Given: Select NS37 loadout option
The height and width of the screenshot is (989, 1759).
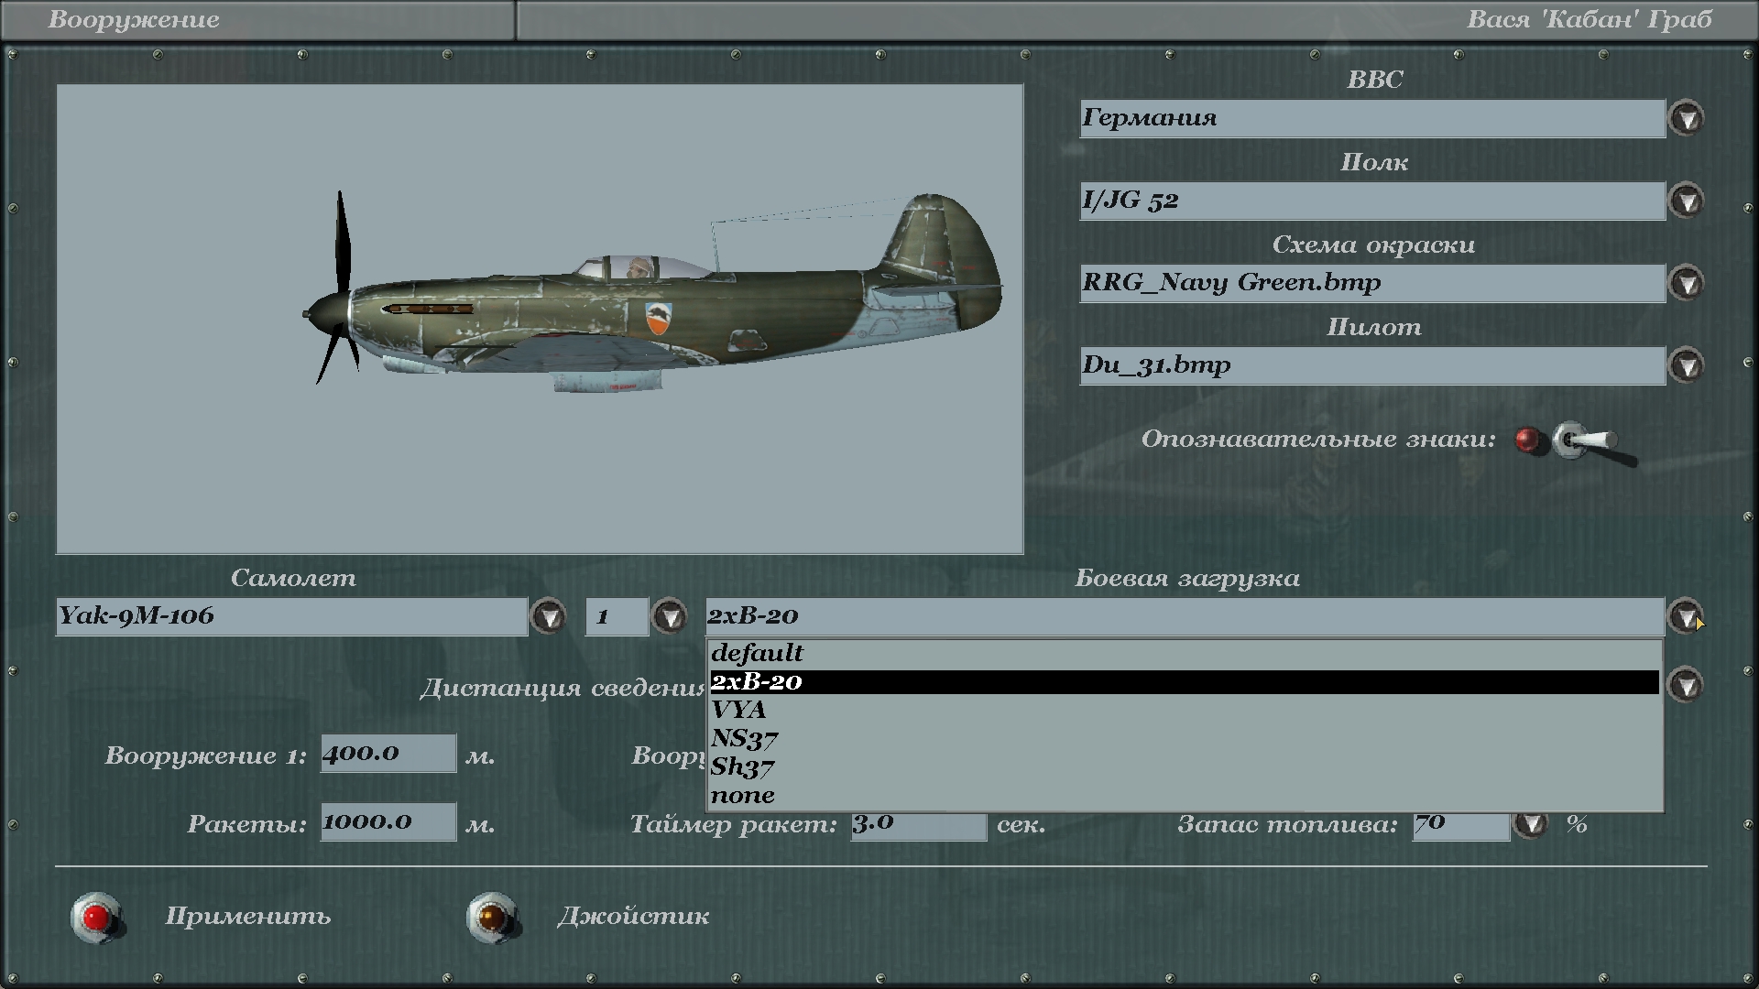Looking at the screenshot, I should click(x=745, y=738).
